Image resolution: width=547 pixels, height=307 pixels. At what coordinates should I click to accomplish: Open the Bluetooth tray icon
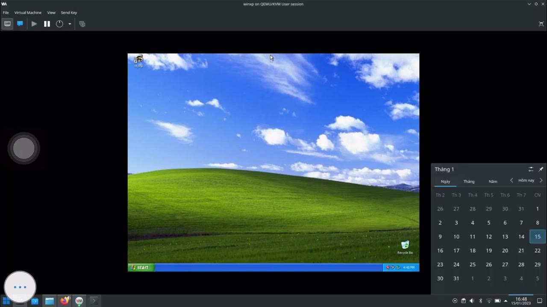[x=480, y=301]
